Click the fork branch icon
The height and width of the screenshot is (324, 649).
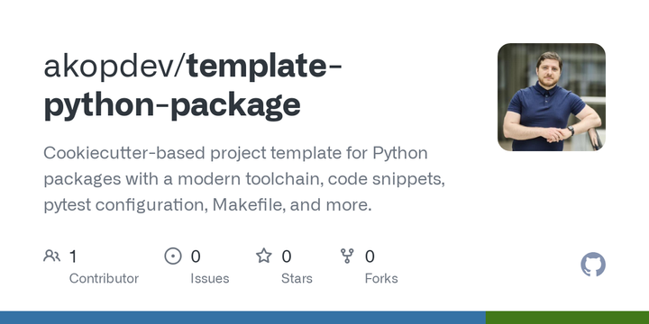tap(347, 256)
